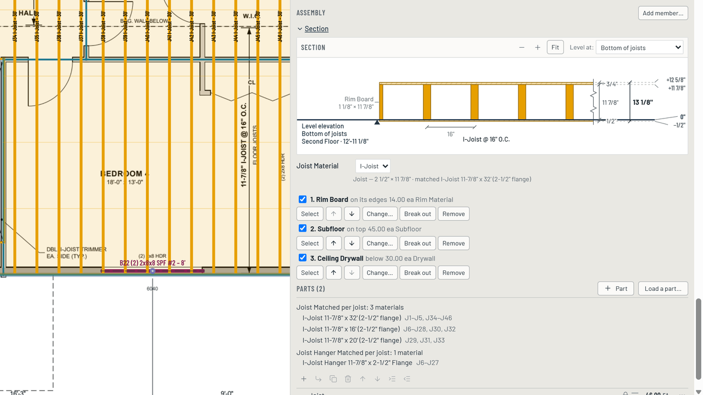Break out the Subfloor member
703x395 pixels.
pos(418,244)
